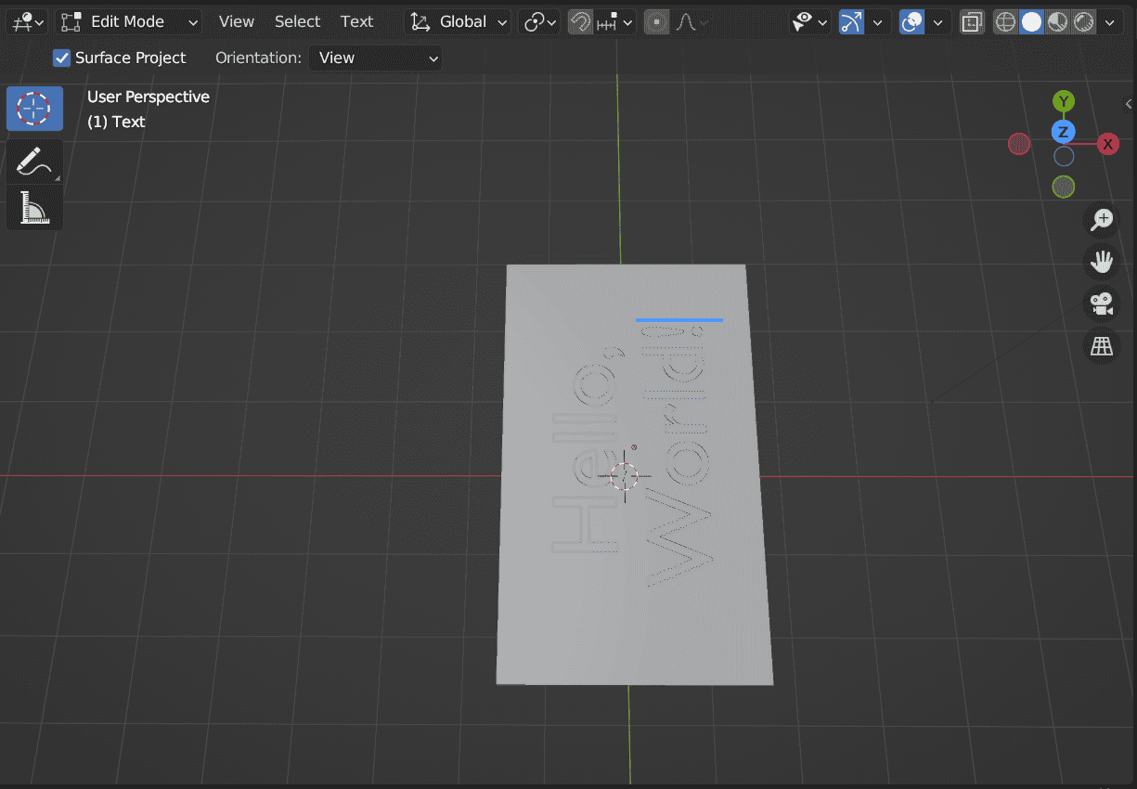Open the pivot point dropdown
1137x789 pixels.
tap(540, 21)
